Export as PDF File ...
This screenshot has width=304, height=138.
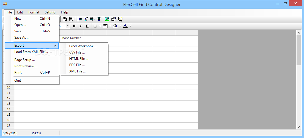84,65
